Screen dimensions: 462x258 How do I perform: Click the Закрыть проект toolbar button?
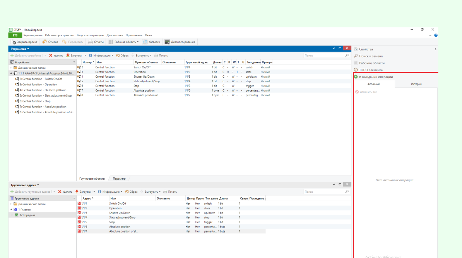click(x=24, y=42)
